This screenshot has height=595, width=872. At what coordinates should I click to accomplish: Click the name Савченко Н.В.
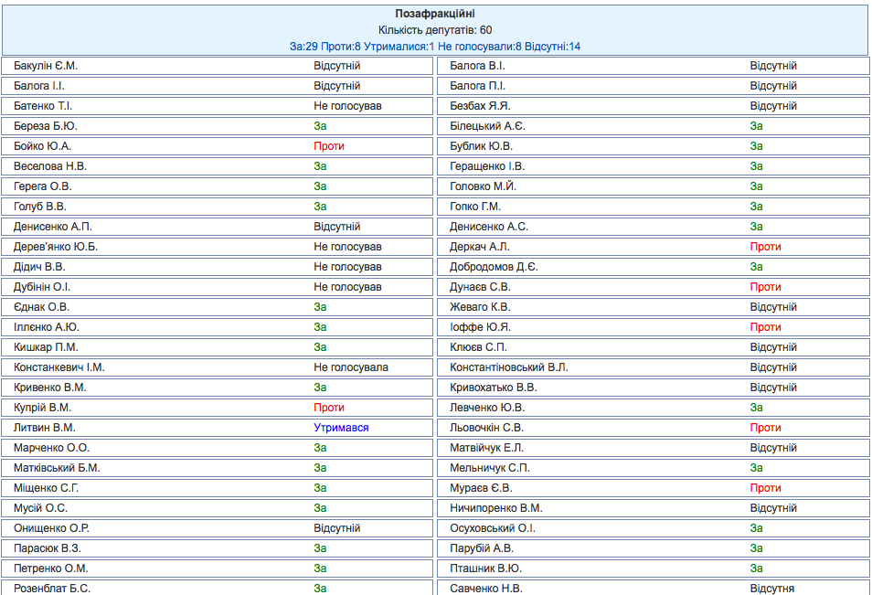(x=487, y=589)
